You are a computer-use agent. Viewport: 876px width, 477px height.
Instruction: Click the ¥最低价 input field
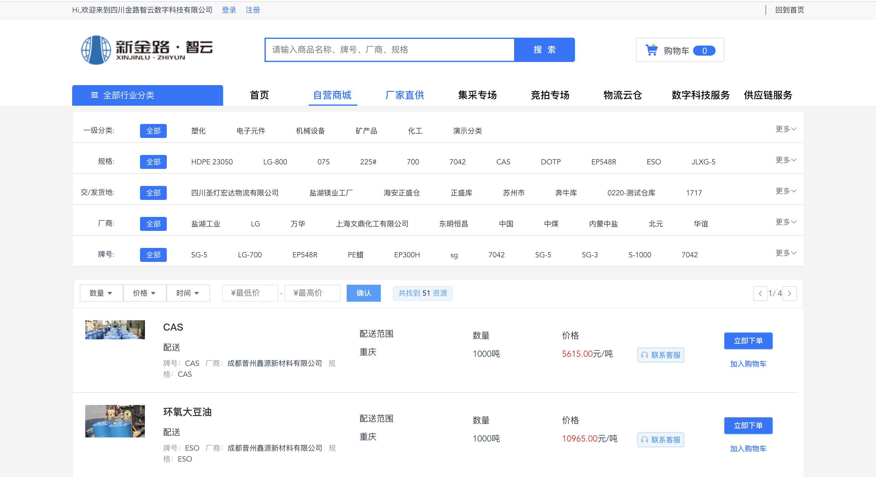pos(250,293)
